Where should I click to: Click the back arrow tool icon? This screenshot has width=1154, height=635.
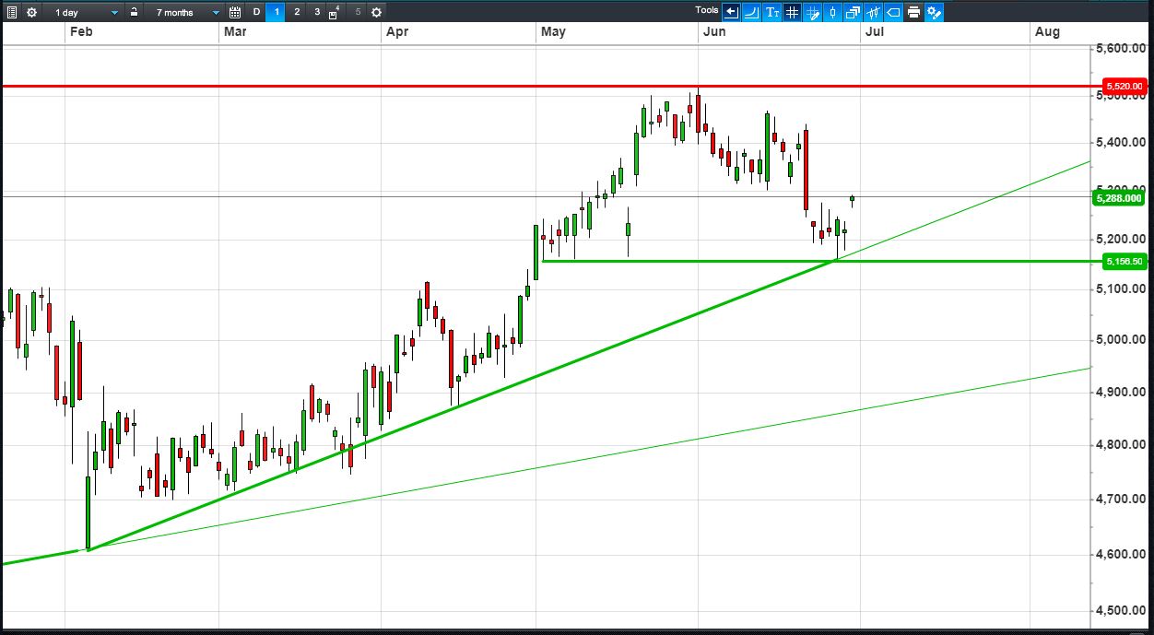731,12
